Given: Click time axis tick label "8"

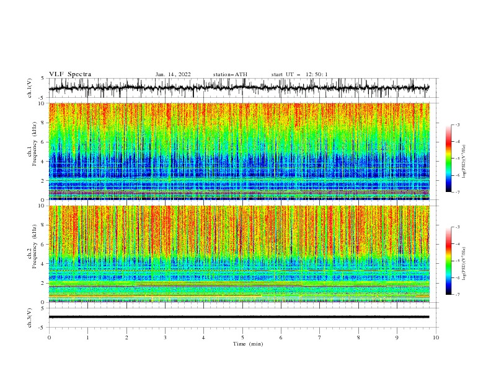Looking at the screenshot, I should [x=358, y=338].
